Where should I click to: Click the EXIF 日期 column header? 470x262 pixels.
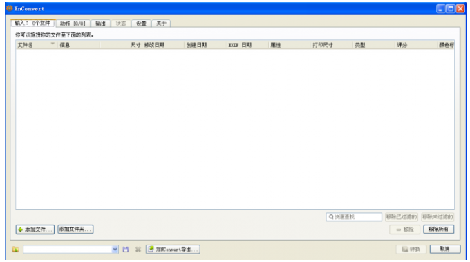[247, 45]
